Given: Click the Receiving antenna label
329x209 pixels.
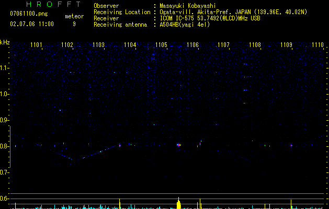Looking at the screenshot, I should (120, 25).
